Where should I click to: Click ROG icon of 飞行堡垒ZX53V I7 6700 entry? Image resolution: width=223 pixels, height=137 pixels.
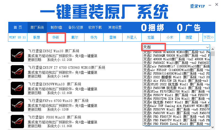pyautogui.click(x=17, y=72)
